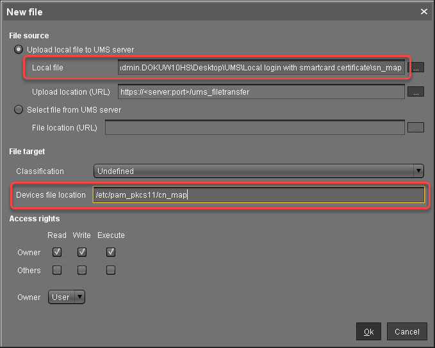435x348 pixels.
Task: Click browse button beside File location URL
Action: [416, 128]
